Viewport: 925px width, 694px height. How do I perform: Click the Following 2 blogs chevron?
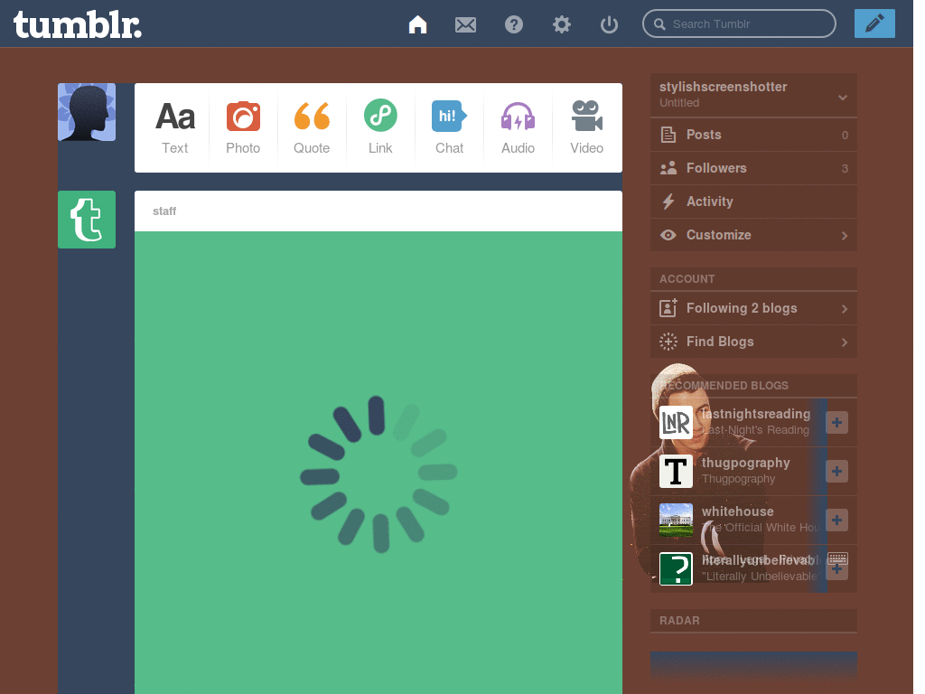[x=845, y=309]
